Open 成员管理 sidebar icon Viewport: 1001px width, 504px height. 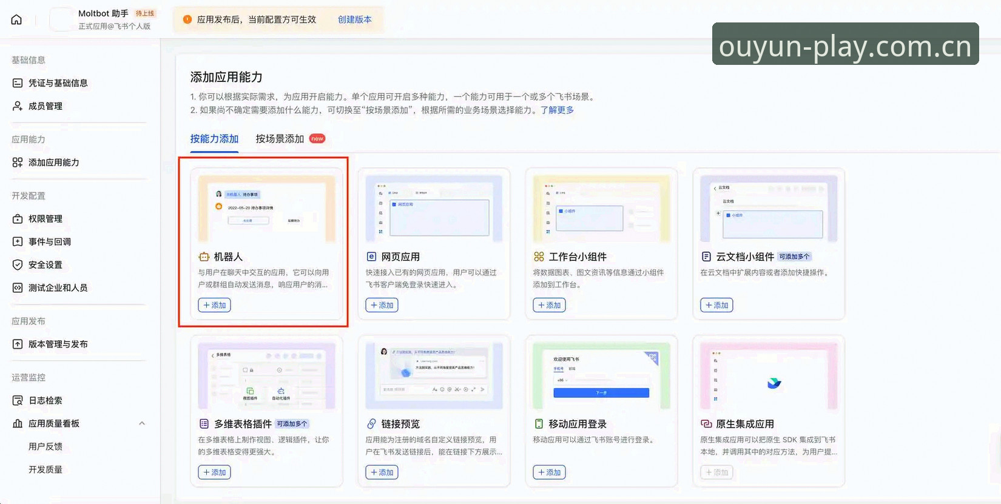(18, 106)
